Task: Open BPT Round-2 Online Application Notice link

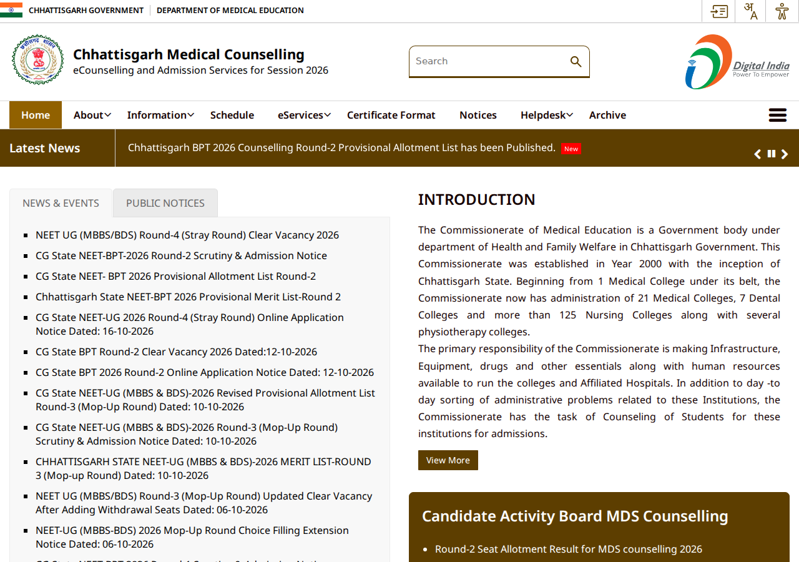Action: 205,372
